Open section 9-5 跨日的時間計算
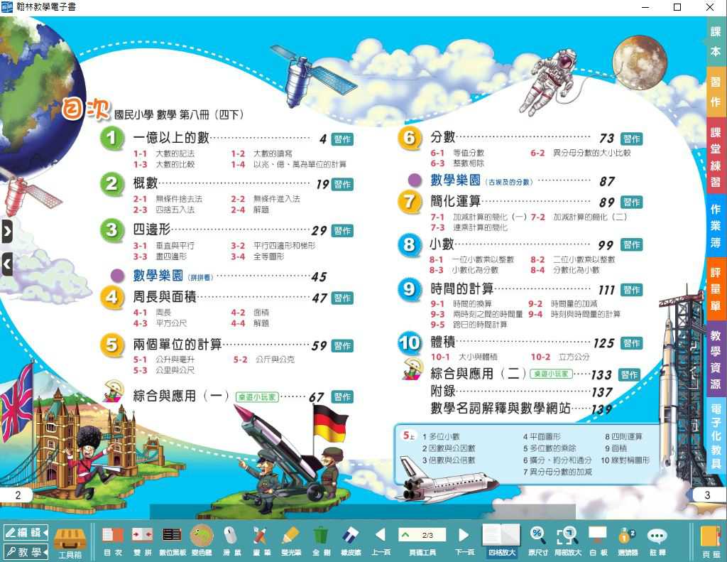The height and width of the screenshot is (562, 727). [469, 325]
